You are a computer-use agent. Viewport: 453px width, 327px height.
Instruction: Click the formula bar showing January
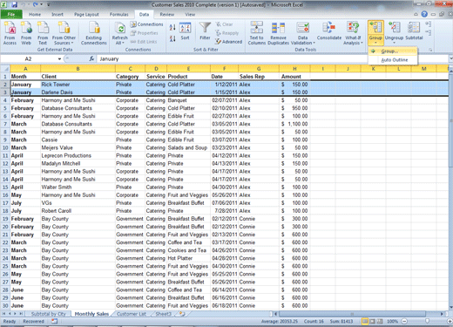pyautogui.click(x=272, y=58)
